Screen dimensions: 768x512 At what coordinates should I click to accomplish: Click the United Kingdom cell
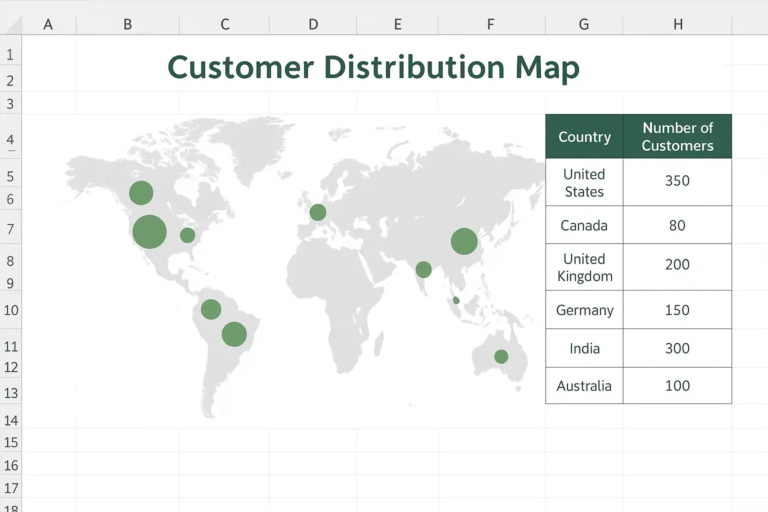584,267
